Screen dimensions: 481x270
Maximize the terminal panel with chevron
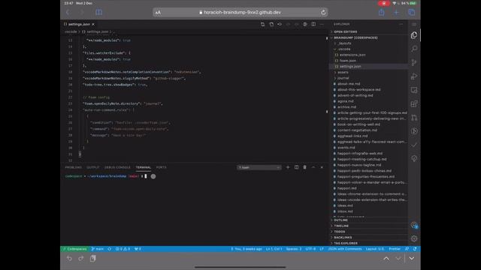coord(313,167)
